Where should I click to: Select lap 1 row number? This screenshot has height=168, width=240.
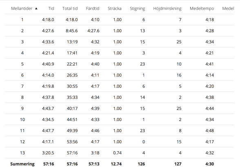22,20
